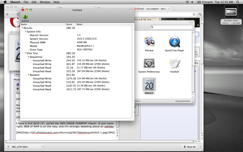The width and height of the screenshot is (243, 152).
Task: Click the battery Charged indicator
Action: pos(205,2)
